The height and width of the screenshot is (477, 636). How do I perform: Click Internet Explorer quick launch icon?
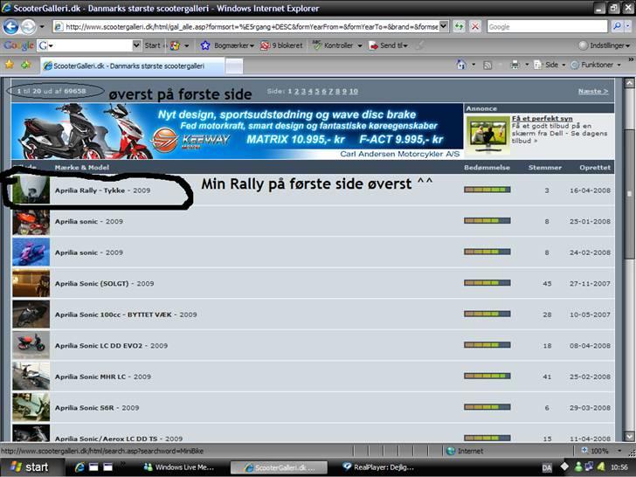tap(79, 467)
